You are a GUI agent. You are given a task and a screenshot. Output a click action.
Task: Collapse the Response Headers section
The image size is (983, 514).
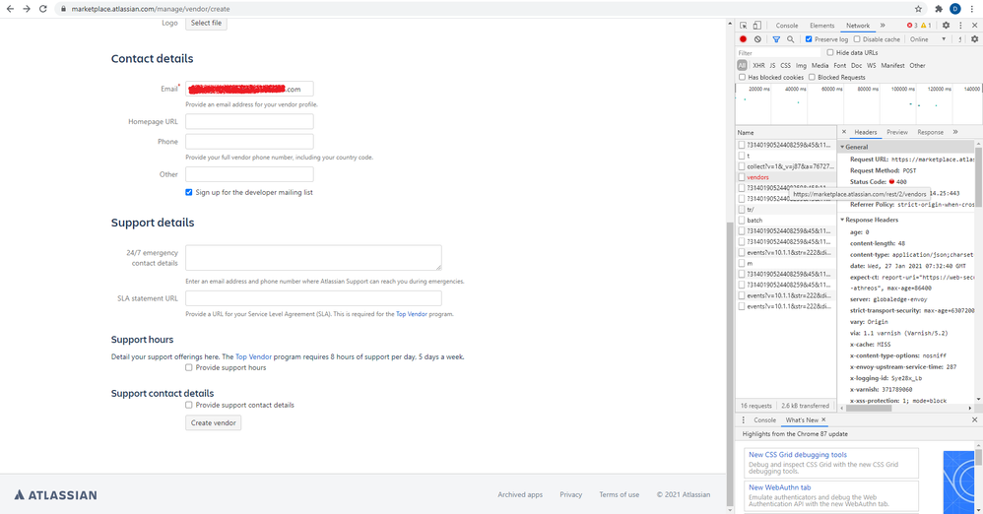pyautogui.click(x=843, y=220)
